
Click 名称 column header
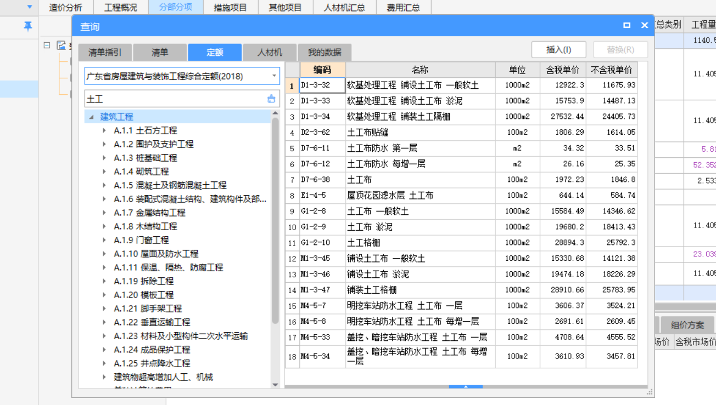click(x=420, y=70)
